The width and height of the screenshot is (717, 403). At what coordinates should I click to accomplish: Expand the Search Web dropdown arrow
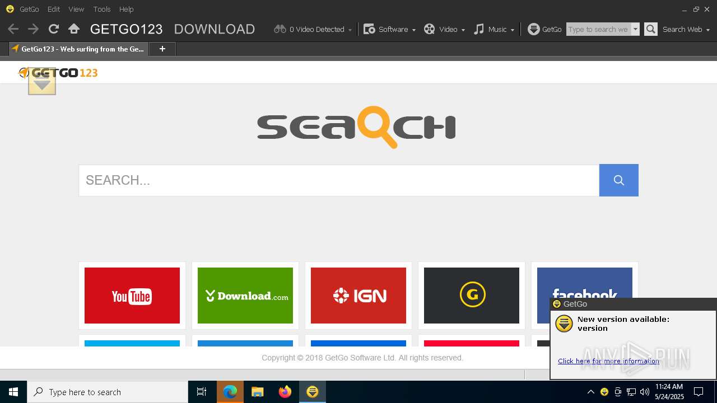[708, 30]
